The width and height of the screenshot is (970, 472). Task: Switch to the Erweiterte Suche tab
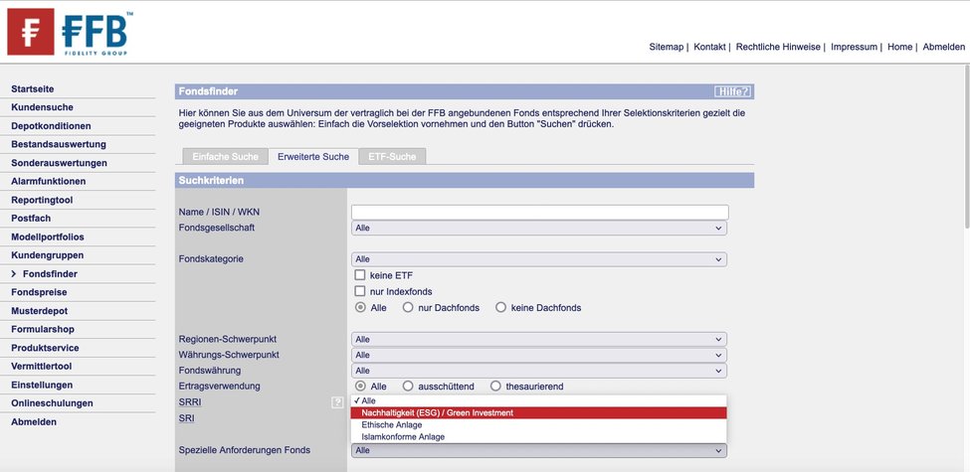[x=313, y=156]
